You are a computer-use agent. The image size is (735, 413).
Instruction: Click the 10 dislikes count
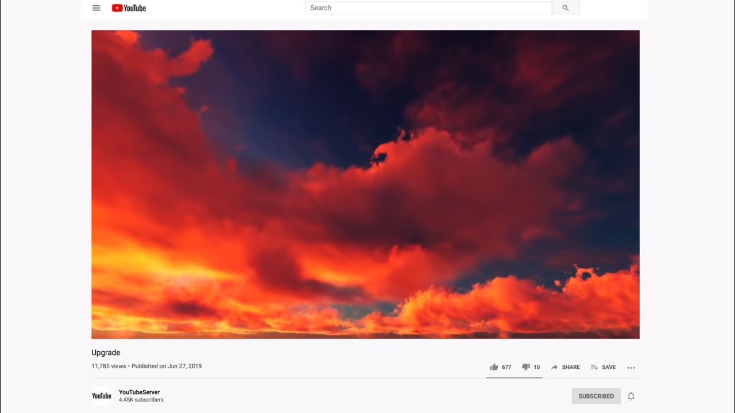(537, 367)
